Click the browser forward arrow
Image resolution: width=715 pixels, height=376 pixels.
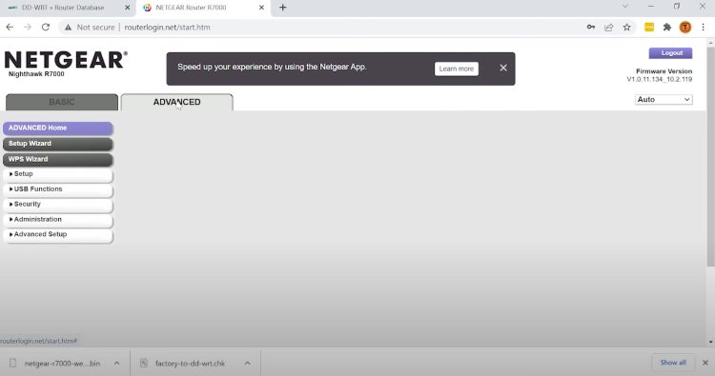(x=28, y=28)
